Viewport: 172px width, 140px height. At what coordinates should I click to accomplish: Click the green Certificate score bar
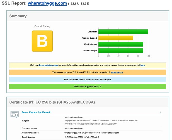pyautogui.click(x=123, y=32)
